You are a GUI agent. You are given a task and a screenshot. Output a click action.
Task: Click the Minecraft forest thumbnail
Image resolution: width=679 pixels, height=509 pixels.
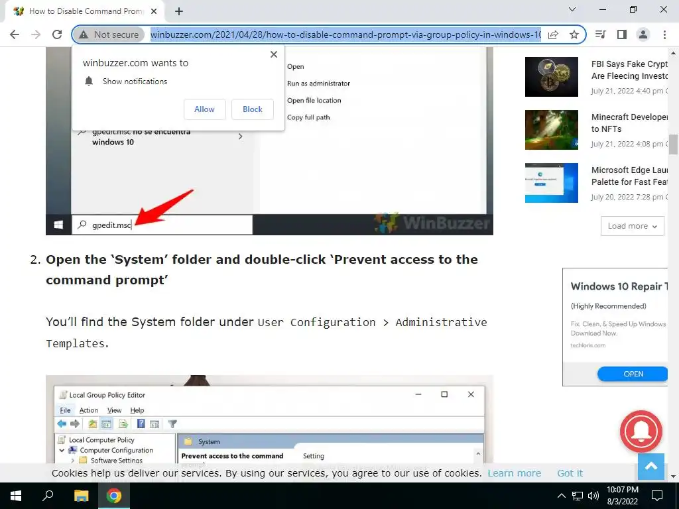pos(551,130)
